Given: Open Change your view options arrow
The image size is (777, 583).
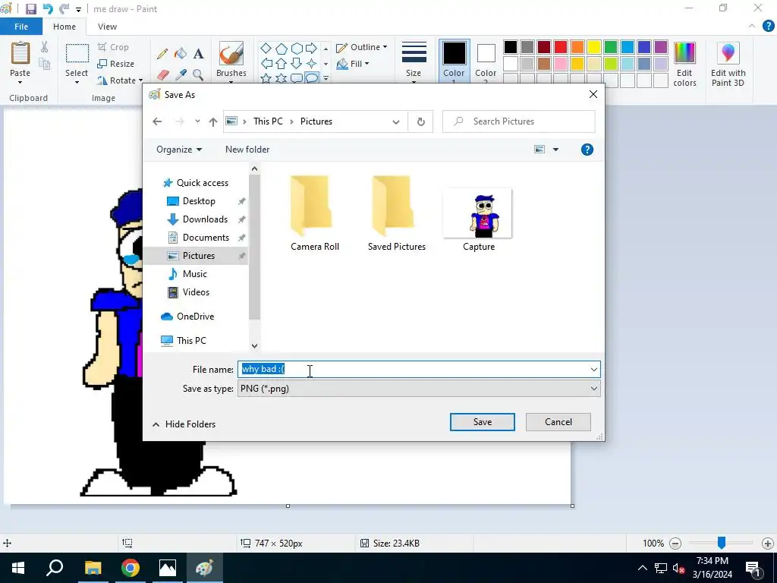Looking at the screenshot, I should click(555, 150).
